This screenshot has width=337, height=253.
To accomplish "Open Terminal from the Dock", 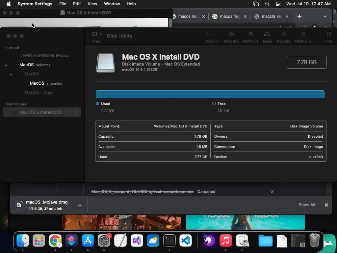I will pyautogui.click(x=169, y=240).
